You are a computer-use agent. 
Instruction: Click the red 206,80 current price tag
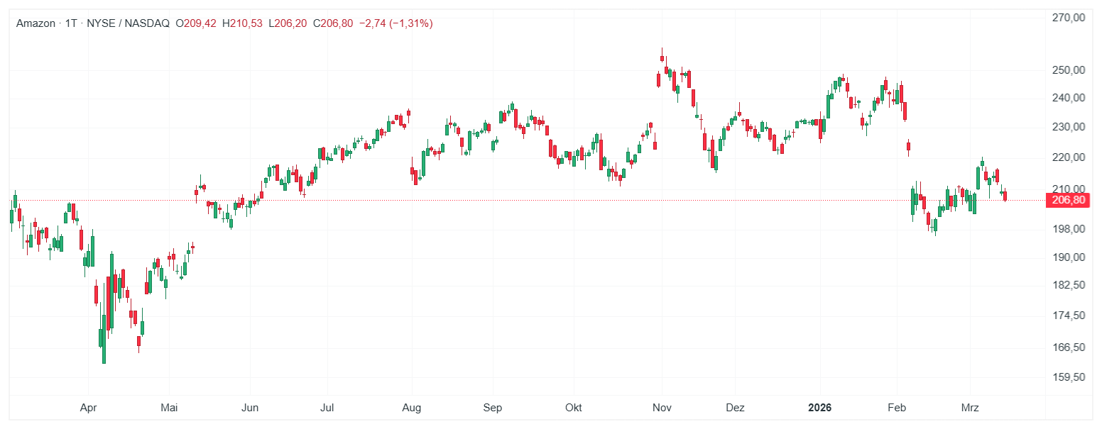tap(1069, 201)
